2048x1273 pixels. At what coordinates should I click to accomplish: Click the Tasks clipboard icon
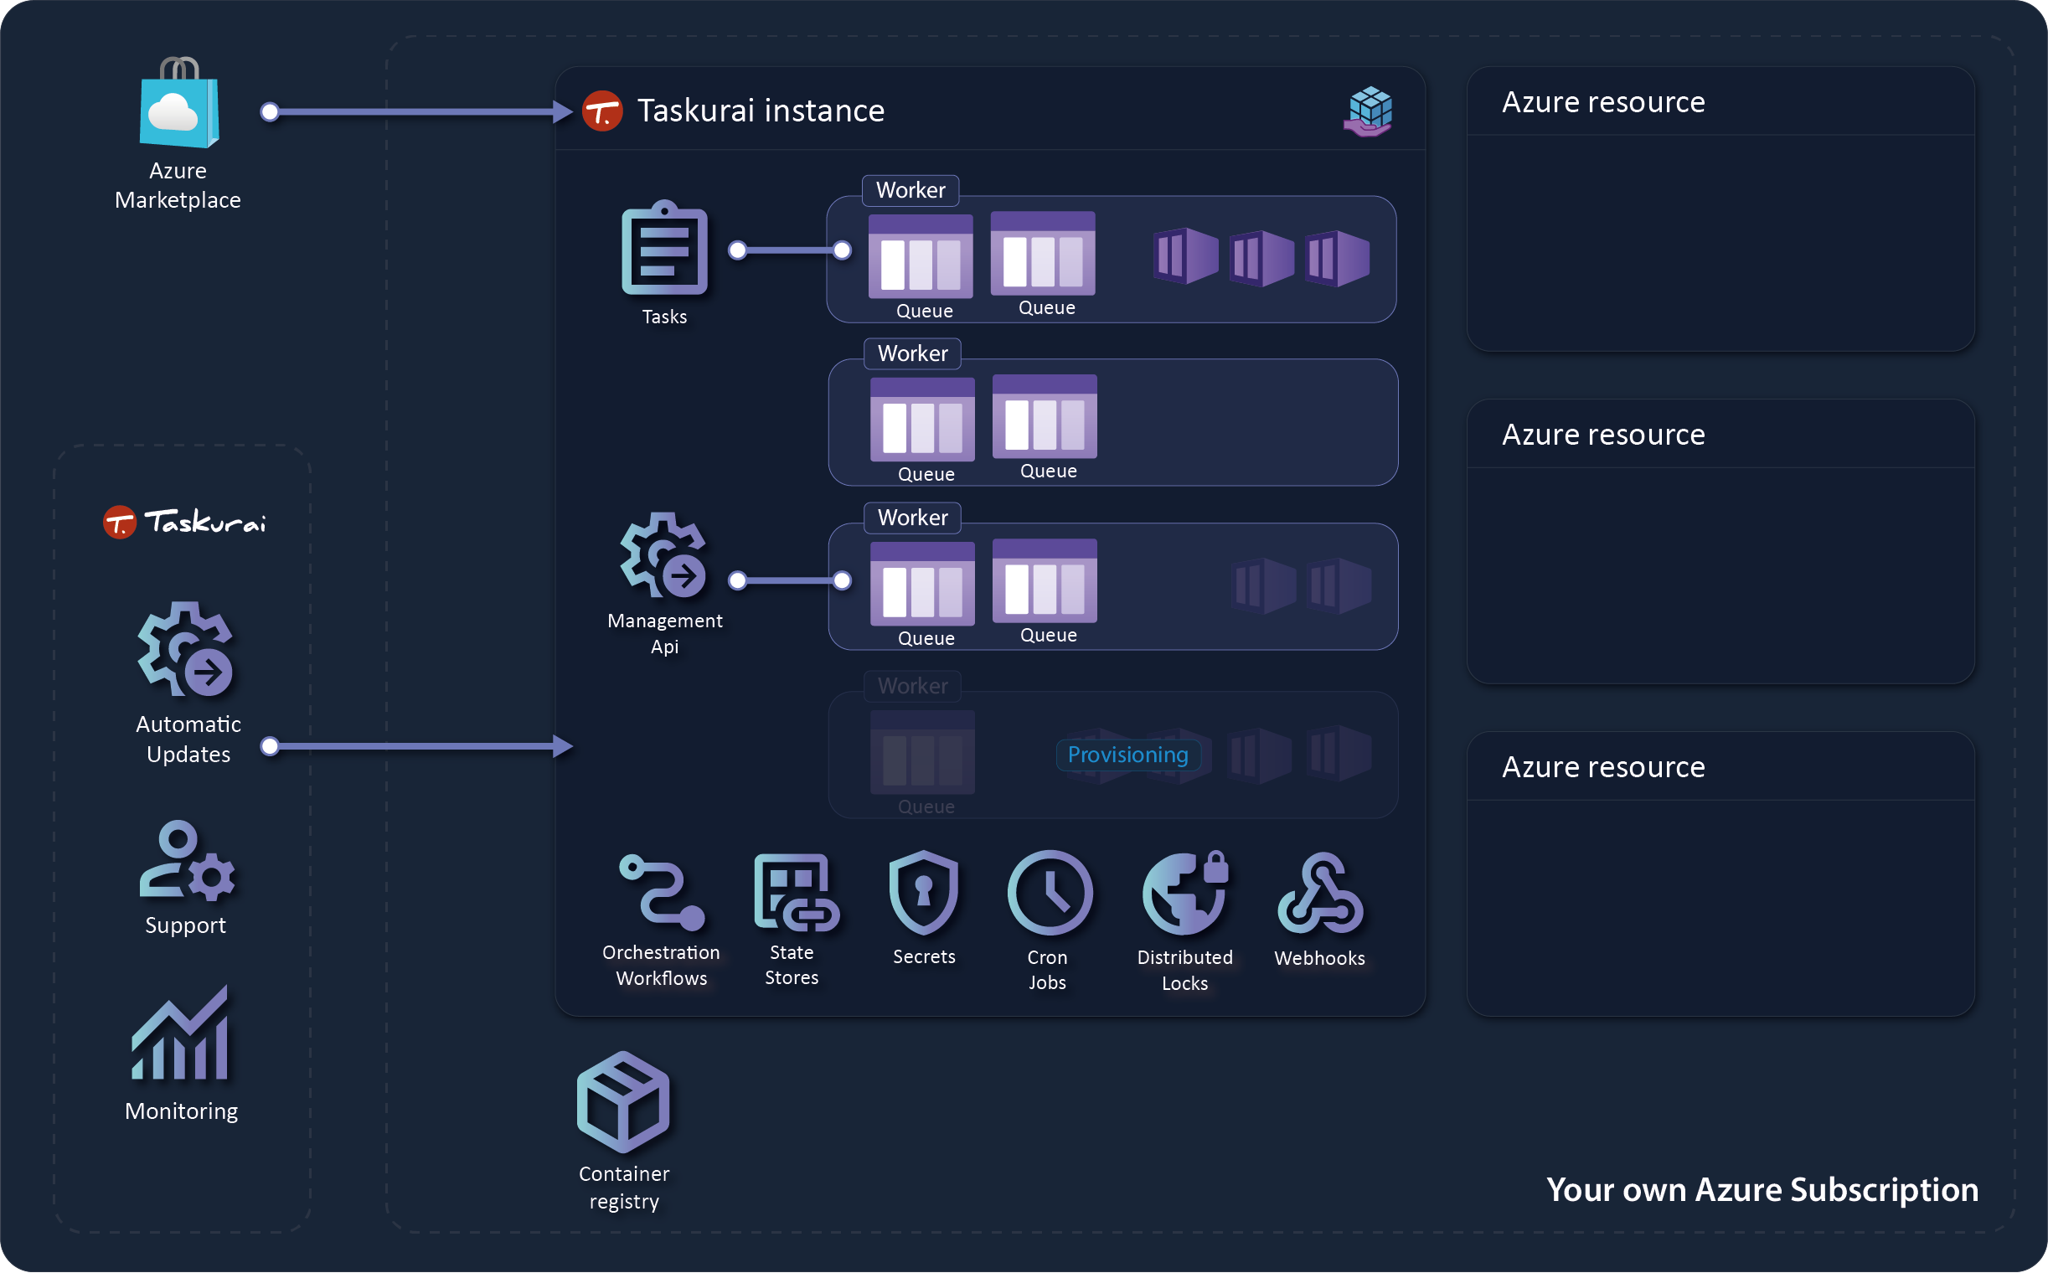pos(664,249)
